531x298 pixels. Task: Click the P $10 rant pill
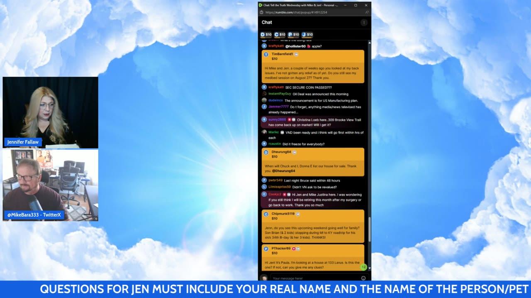pos(294,35)
